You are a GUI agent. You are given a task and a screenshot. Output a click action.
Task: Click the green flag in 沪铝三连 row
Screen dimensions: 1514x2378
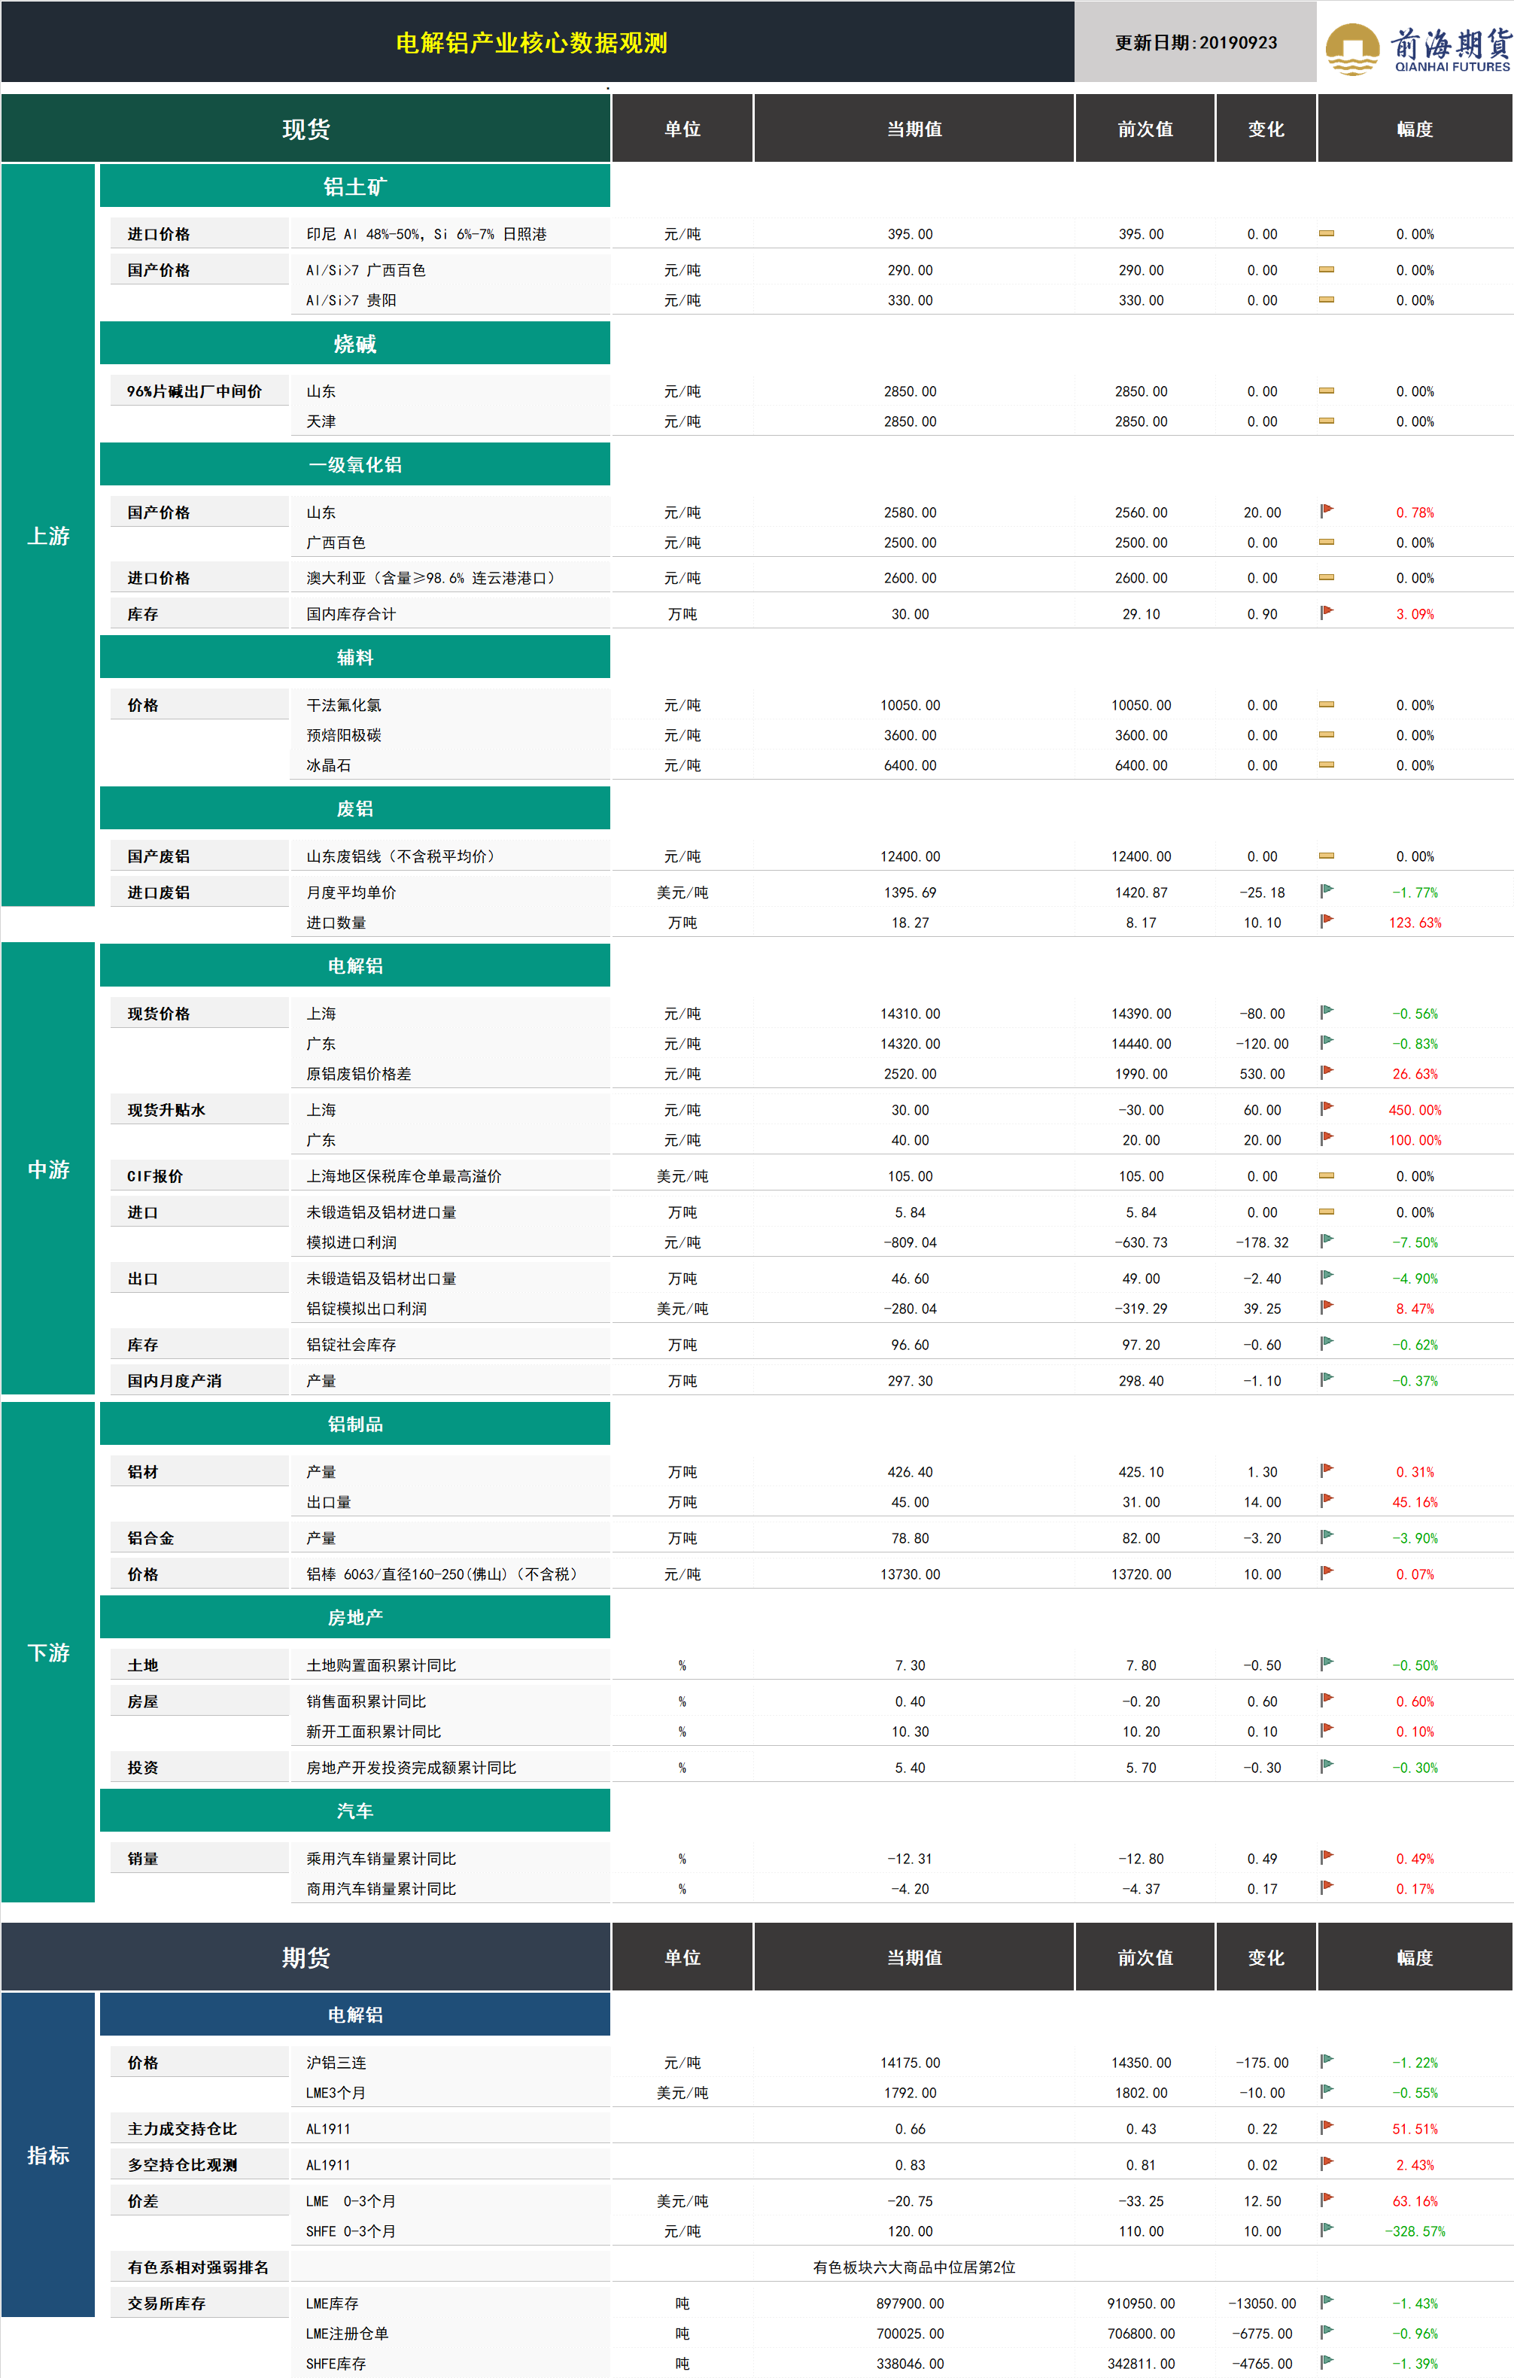point(1327,2061)
